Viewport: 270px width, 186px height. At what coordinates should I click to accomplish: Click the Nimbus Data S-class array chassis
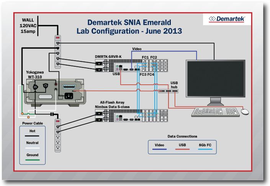pyautogui.click(x=131, y=115)
